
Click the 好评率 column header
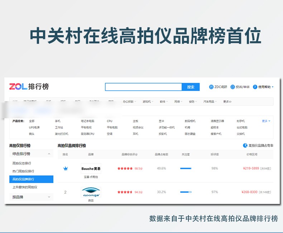coord(215,154)
